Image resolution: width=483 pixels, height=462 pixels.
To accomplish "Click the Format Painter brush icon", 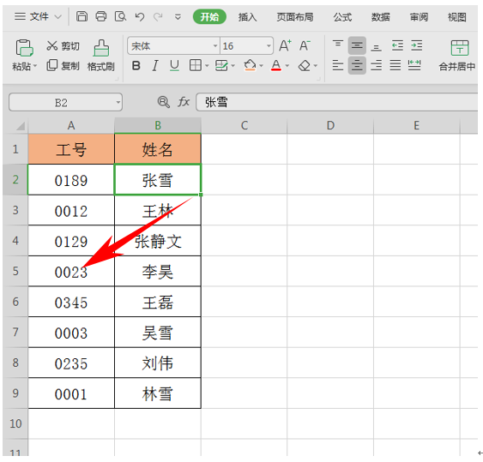I will 101,48.
